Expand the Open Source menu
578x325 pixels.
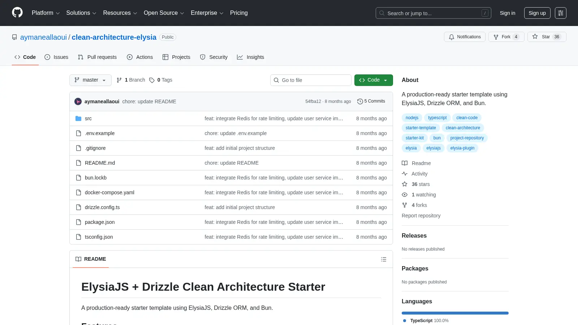click(164, 13)
